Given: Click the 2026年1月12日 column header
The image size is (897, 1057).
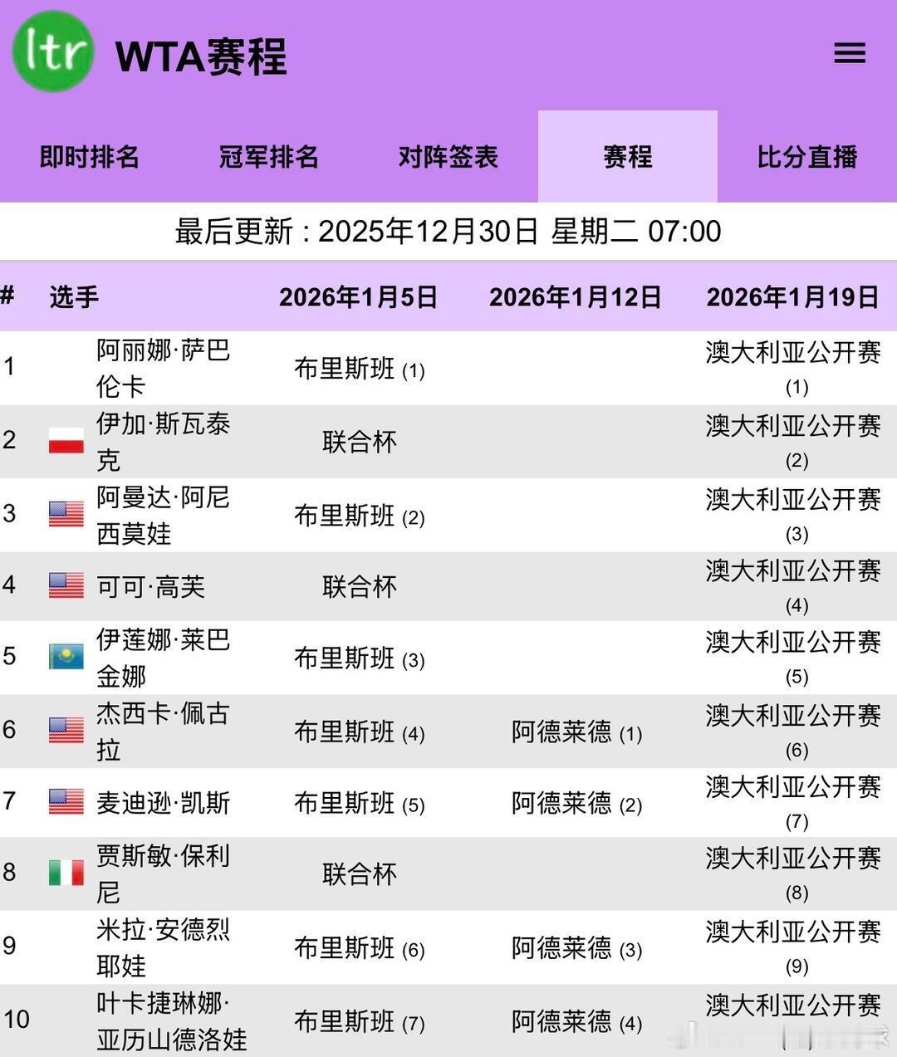Looking at the screenshot, I should pos(576,296).
